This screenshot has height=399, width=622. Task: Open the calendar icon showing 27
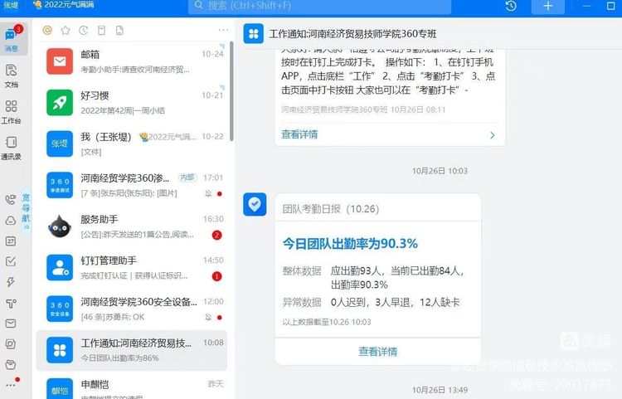point(11,241)
